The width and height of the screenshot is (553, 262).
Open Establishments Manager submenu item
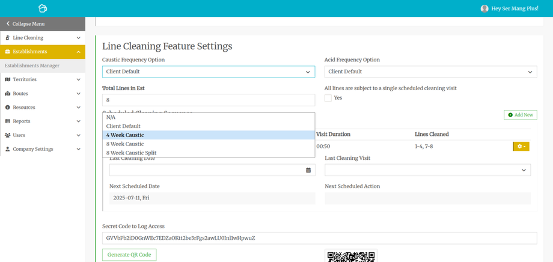(x=32, y=65)
